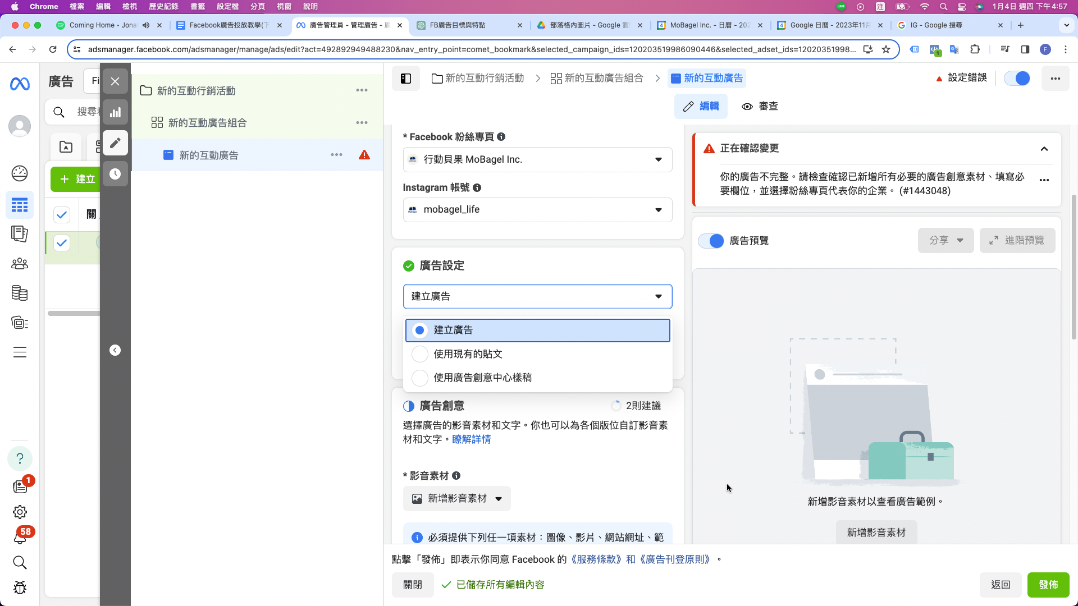Open the account overview gauge icon
Screen dimensions: 1078x606
20,173
